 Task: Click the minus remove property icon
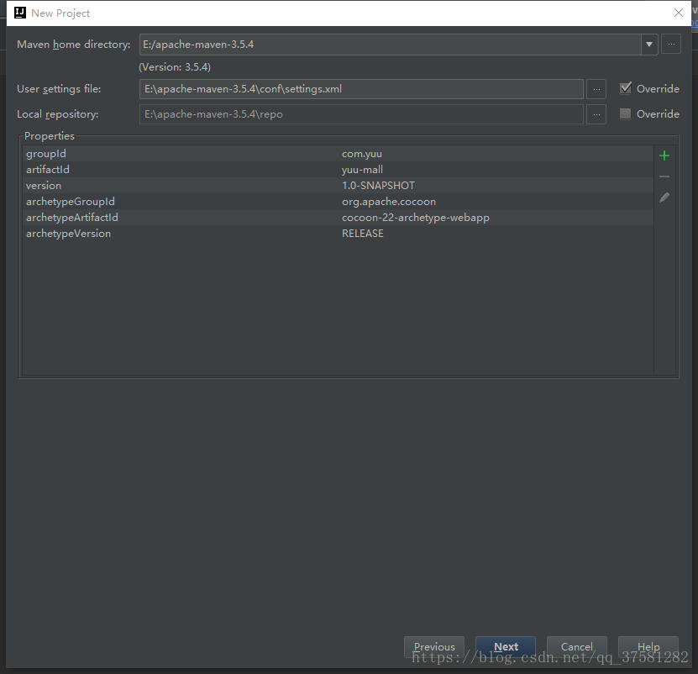664,176
